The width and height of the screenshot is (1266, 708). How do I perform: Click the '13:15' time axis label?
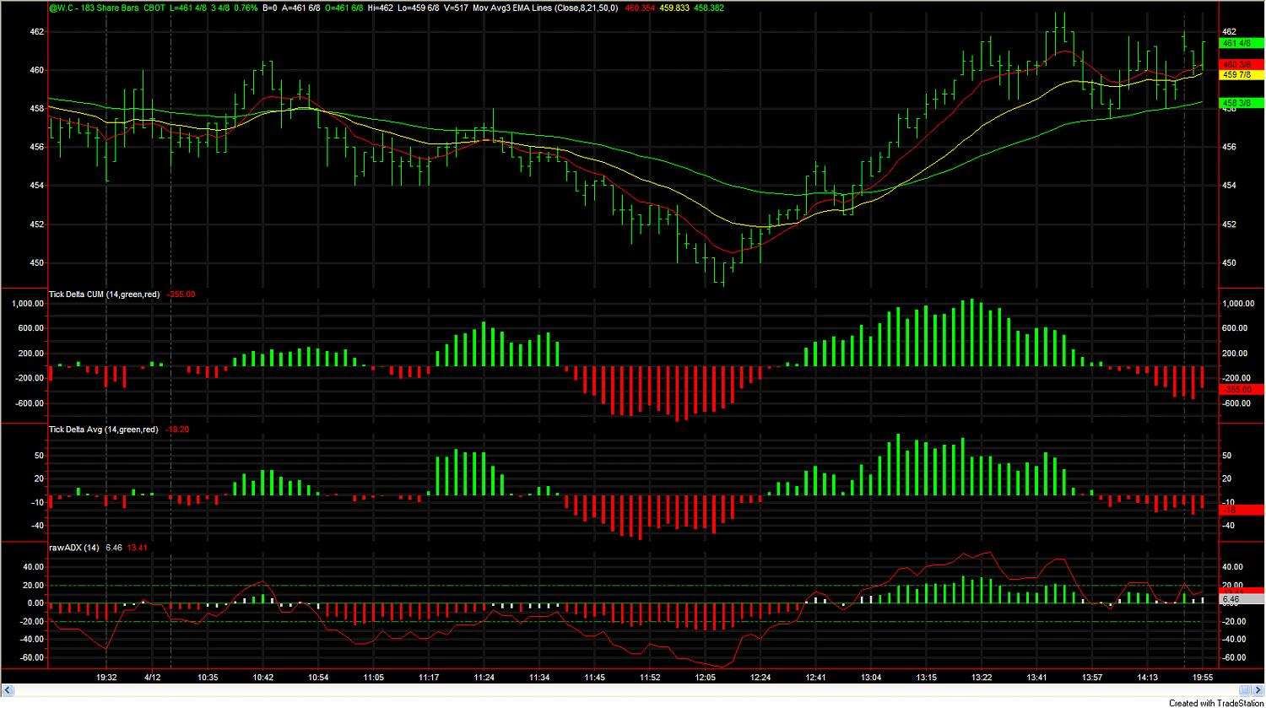926,677
